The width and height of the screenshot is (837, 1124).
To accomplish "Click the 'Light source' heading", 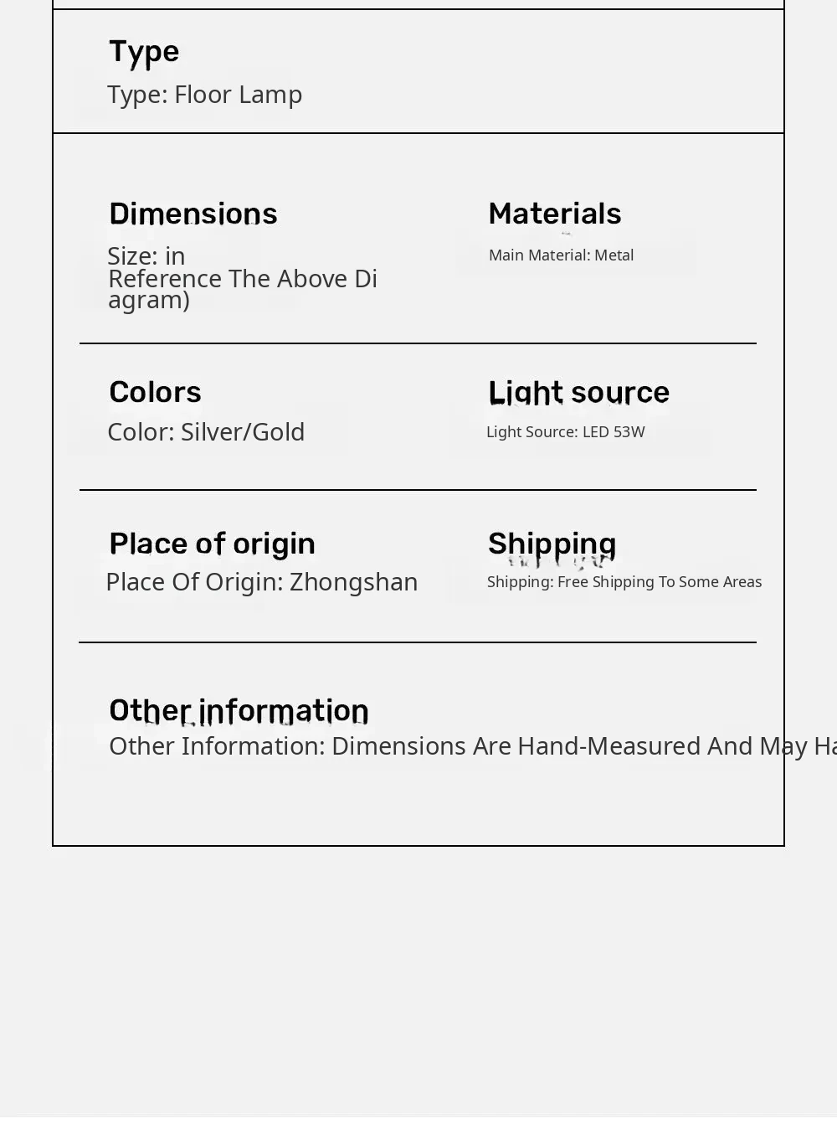I will click(578, 393).
